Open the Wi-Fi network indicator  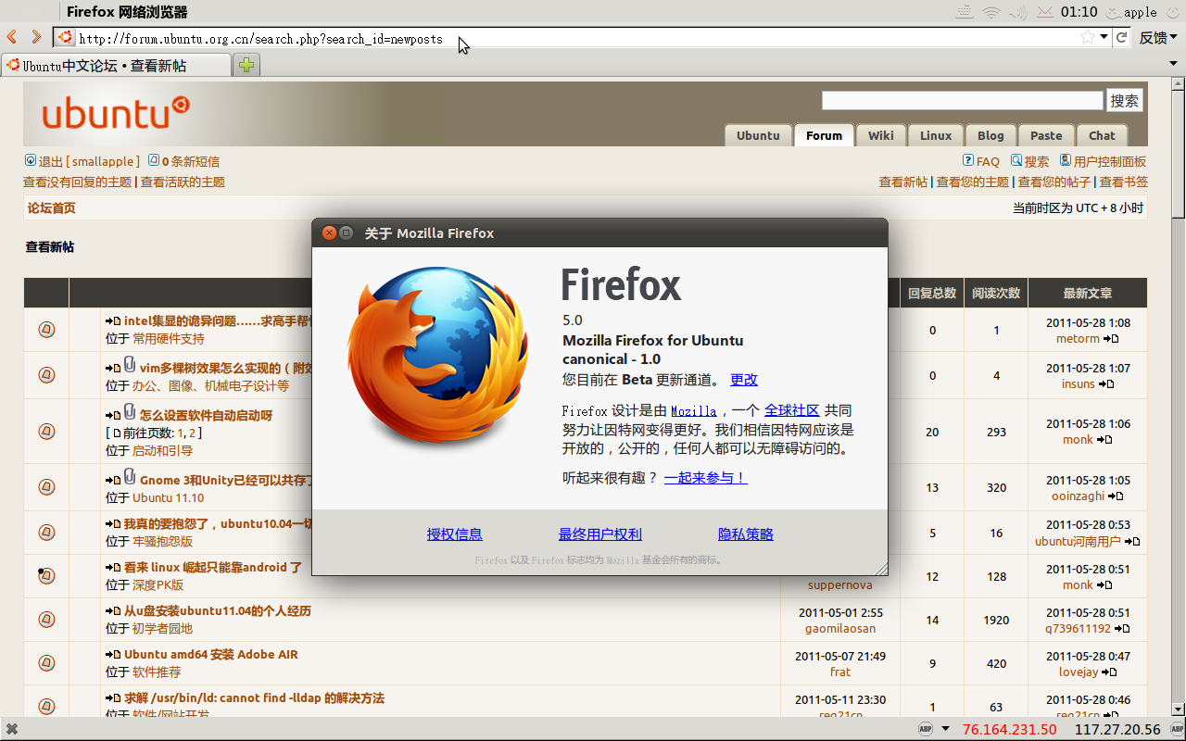pos(991,12)
